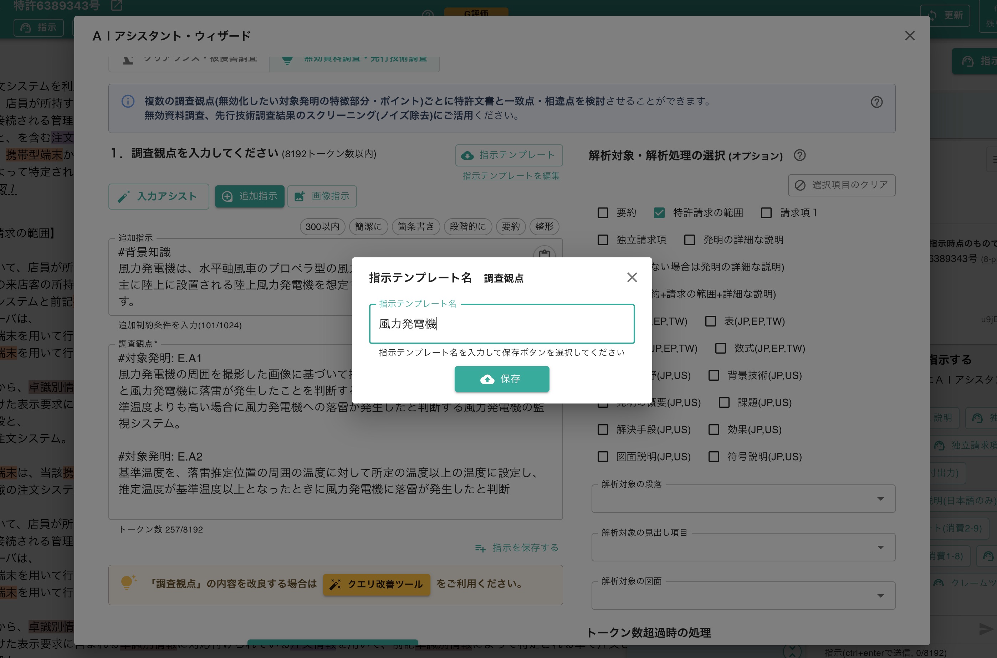Screen dimensions: 997x658
Task: Apply the 箇条書き chip
Action: point(415,227)
